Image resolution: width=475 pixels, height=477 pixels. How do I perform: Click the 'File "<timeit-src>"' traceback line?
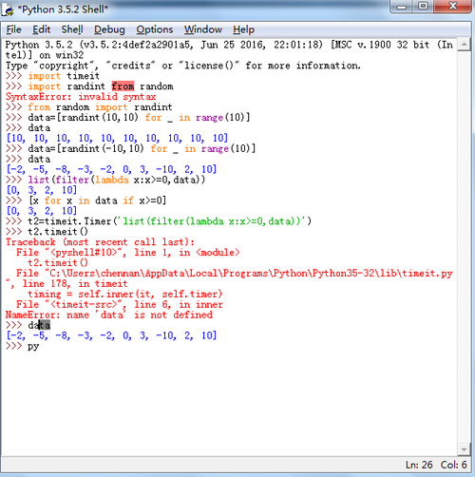point(120,304)
